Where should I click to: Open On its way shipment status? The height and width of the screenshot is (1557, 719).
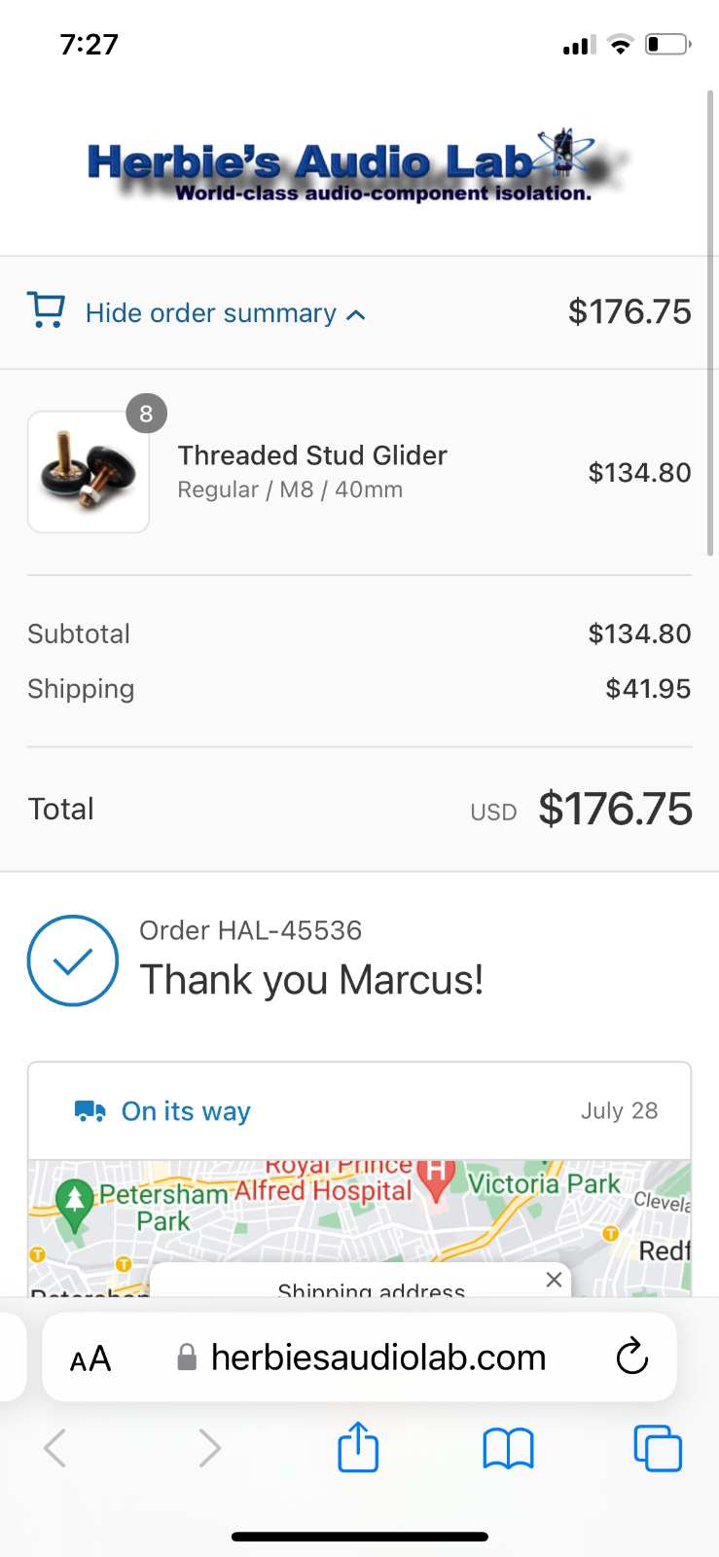[x=186, y=1110]
